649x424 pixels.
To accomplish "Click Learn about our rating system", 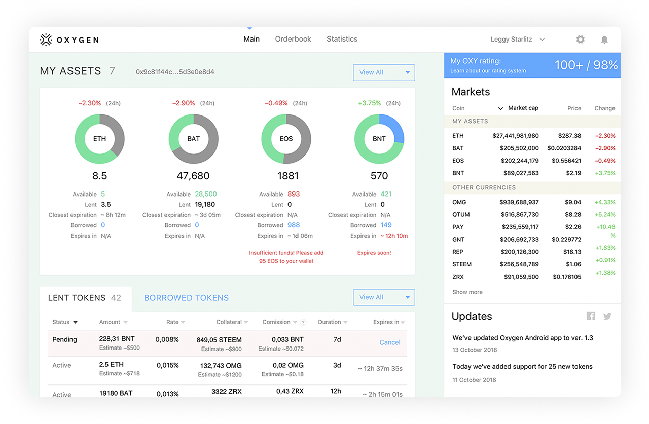I will tap(488, 71).
